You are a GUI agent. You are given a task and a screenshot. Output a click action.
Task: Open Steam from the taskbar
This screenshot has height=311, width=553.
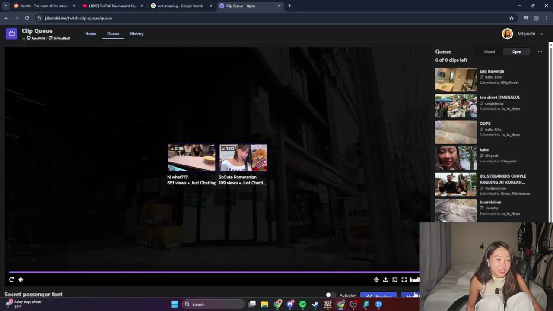coord(315,304)
